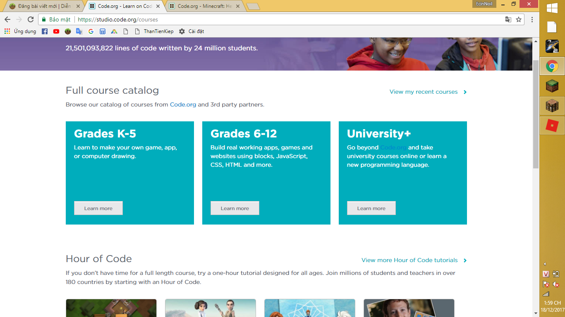This screenshot has height=317, width=565.
Task: Open the calculator bookmark icon
Action: (103, 31)
